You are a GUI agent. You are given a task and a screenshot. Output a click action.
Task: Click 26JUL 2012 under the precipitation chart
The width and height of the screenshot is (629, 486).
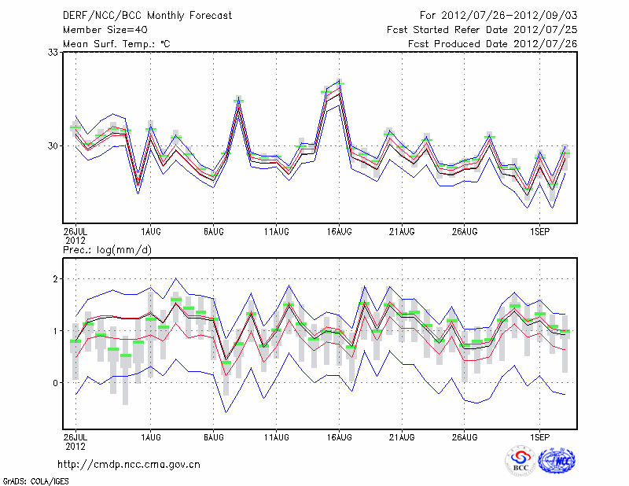coord(75,439)
